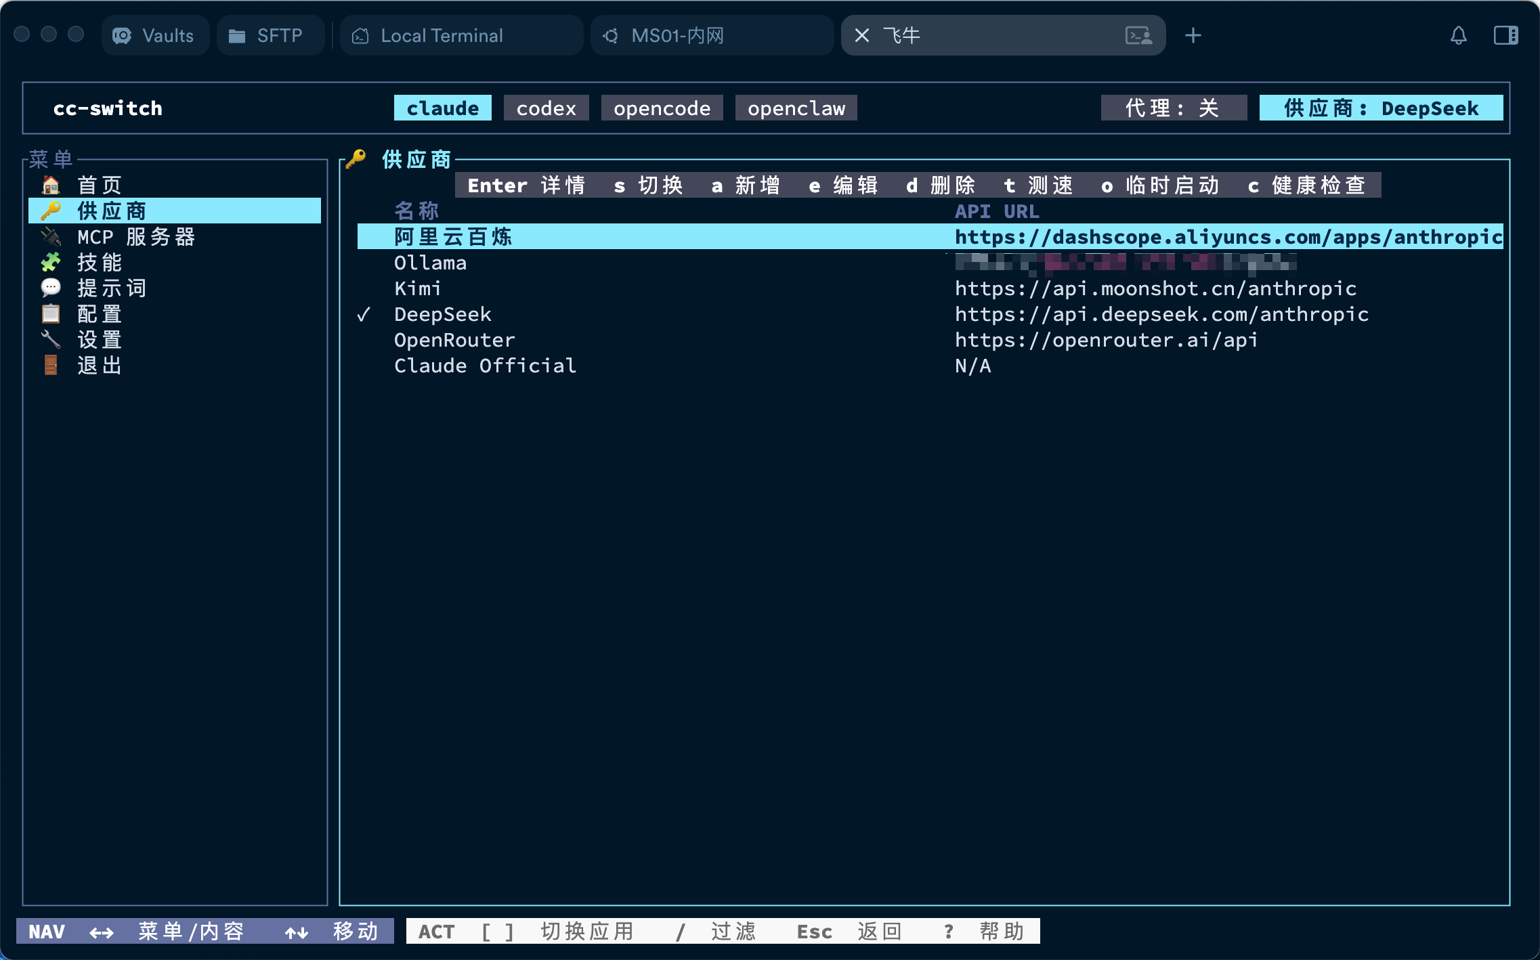Click 菜单/内容 navigation hint
1540x960 pixels.
[167, 932]
